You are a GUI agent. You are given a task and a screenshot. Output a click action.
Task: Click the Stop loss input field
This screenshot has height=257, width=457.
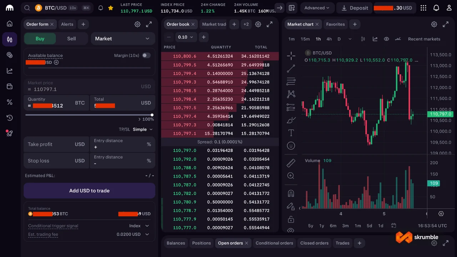pyautogui.click(x=56, y=161)
